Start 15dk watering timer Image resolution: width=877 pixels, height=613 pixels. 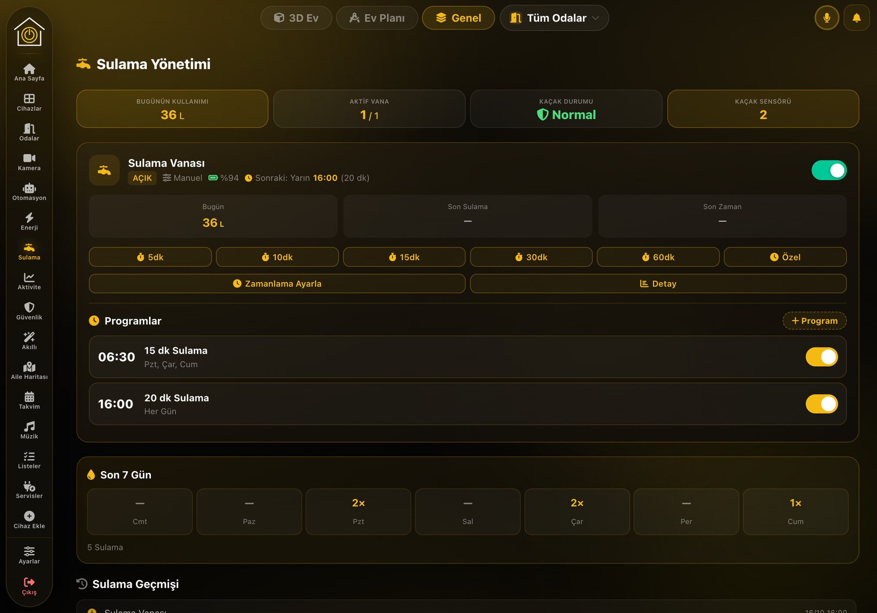(x=404, y=257)
